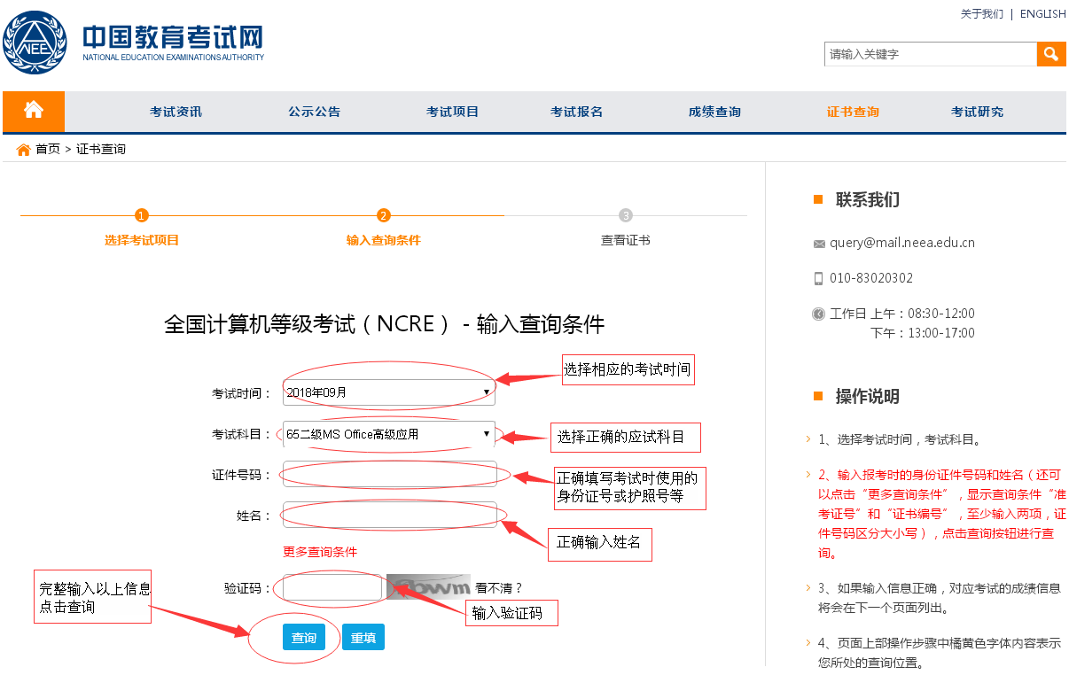Open the 考试科目 dropdown
Screen dimensions: 1069x675
[388, 434]
